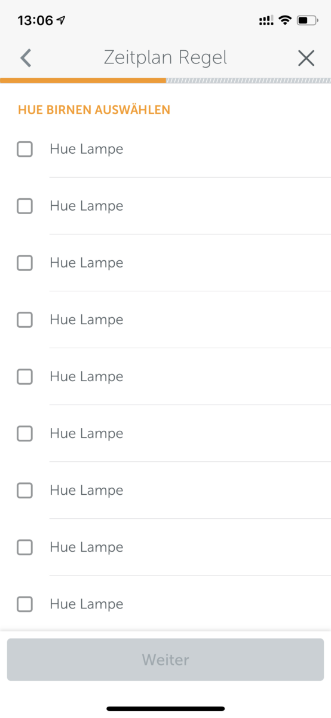The width and height of the screenshot is (331, 718).
Task: Tap the battery status icon
Action: point(308,20)
